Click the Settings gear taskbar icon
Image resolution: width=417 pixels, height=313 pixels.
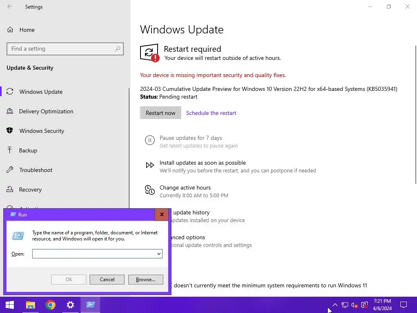click(70, 305)
